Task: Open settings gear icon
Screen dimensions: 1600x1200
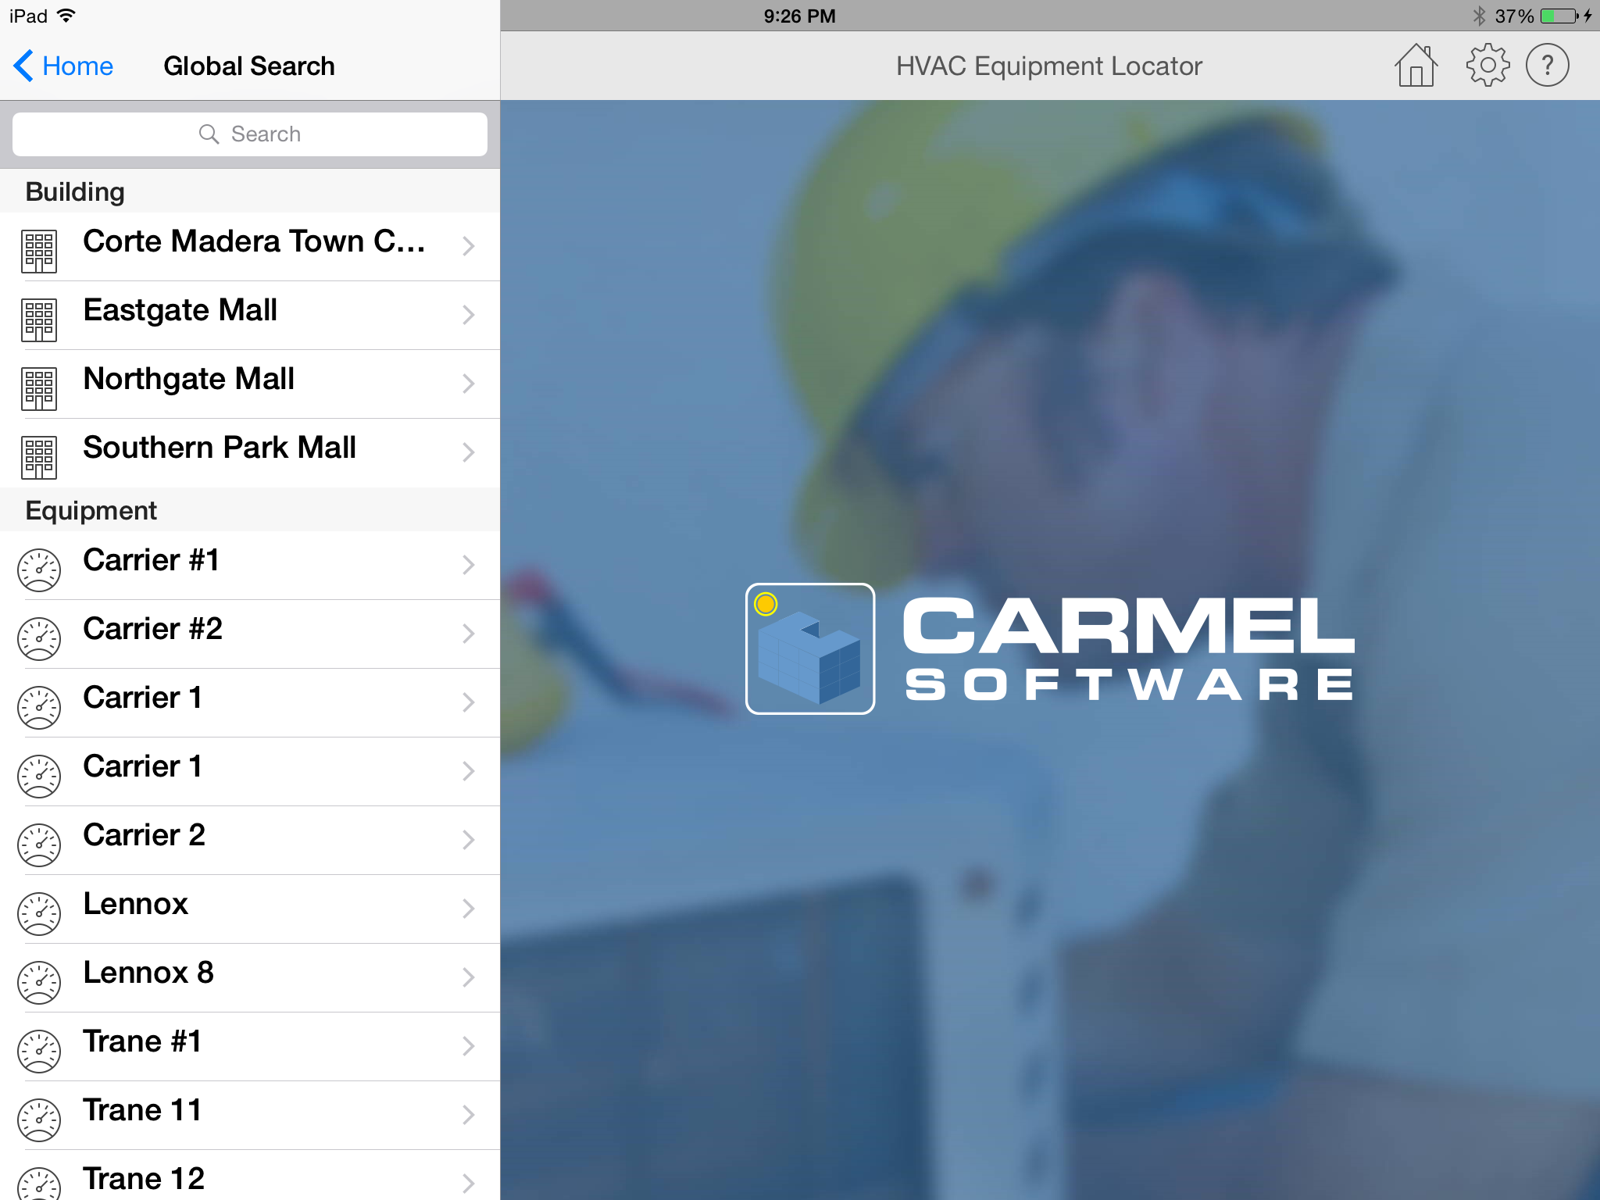Action: (x=1487, y=66)
